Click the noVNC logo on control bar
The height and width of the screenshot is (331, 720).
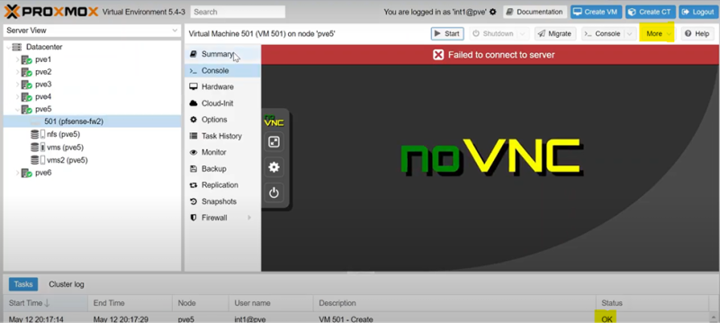point(274,121)
